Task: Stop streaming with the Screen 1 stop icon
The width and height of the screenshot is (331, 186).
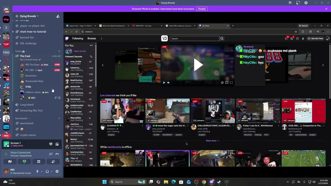Action: pos(51,144)
